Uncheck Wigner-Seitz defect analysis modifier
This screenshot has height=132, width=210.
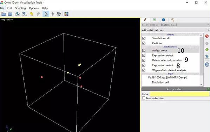pos(144,70)
